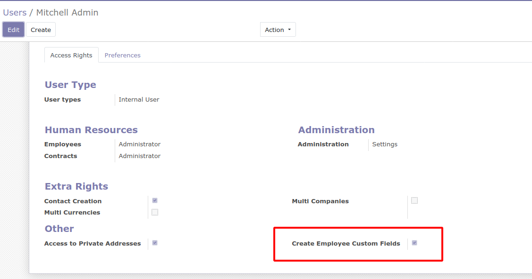The width and height of the screenshot is (532, 279).
Task: Click the Users breadcrumb link
Action: [15, 13]
